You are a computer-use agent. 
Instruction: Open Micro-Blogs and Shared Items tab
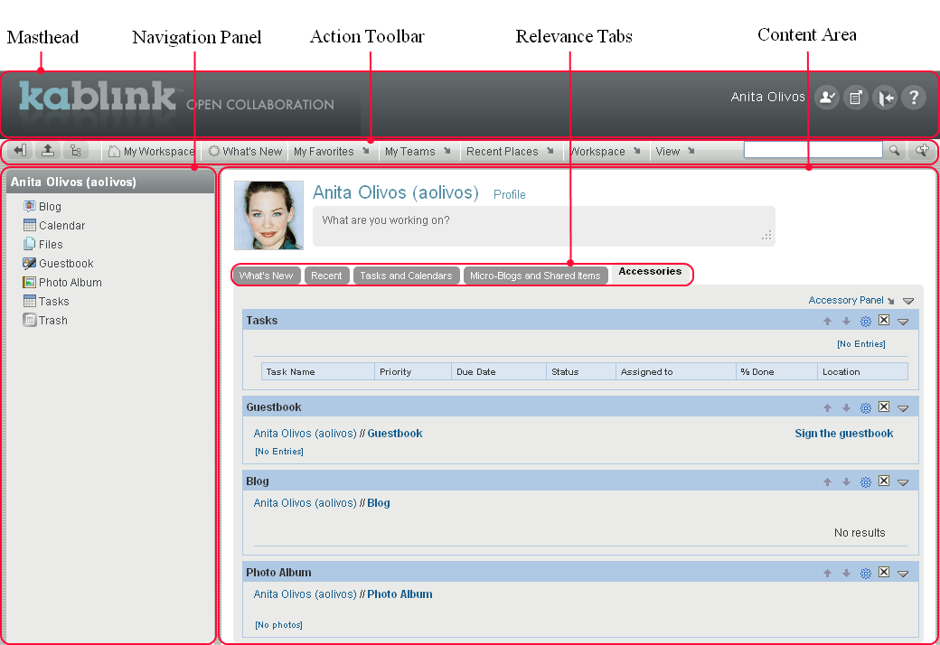(535, 276)
